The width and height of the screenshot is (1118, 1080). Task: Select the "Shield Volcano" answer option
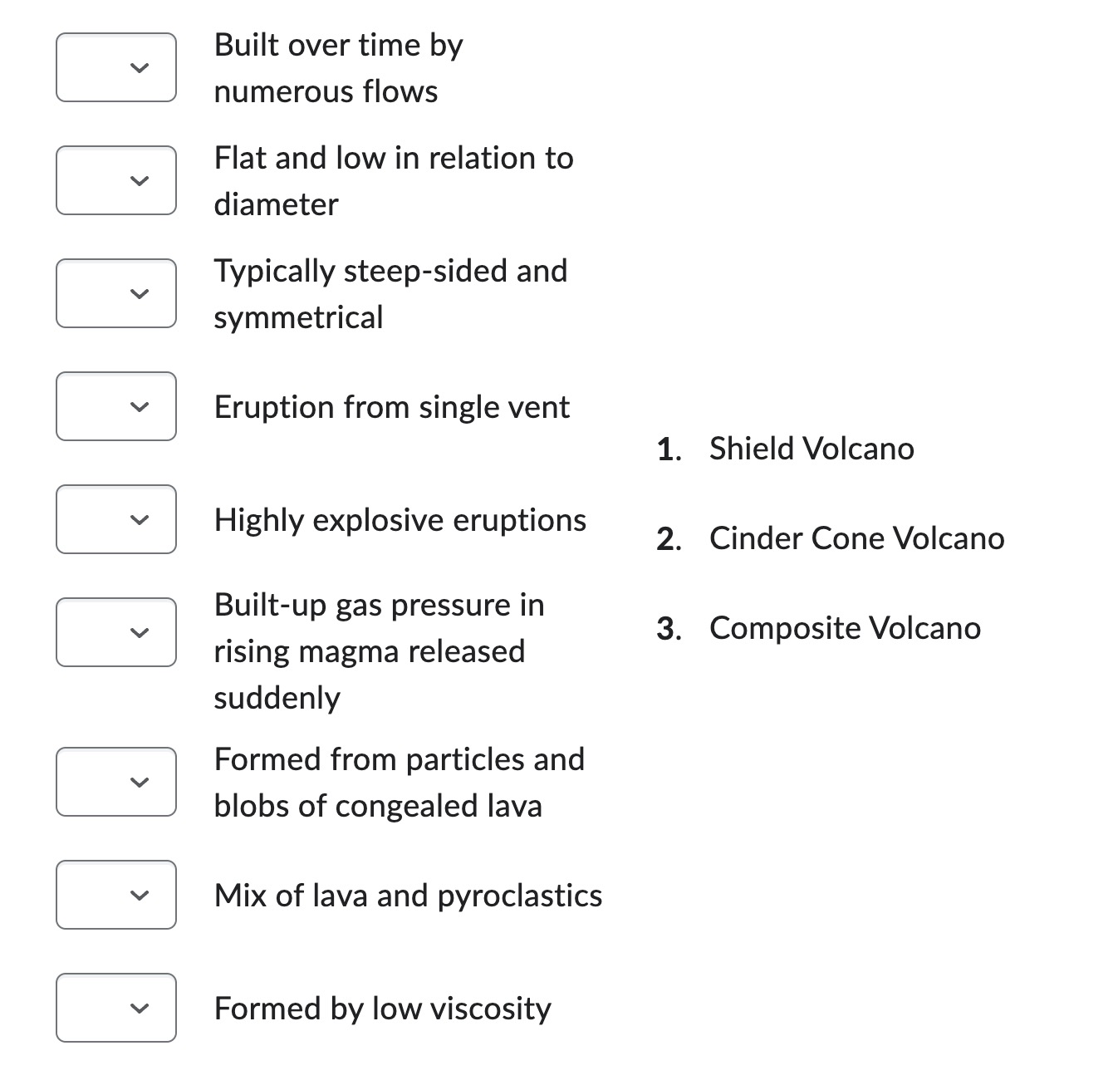[812, 448]
